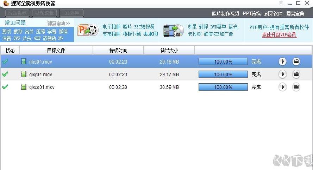Play the converted qlxy01.mov file
313x170 pixels.
tap(282, 74)
